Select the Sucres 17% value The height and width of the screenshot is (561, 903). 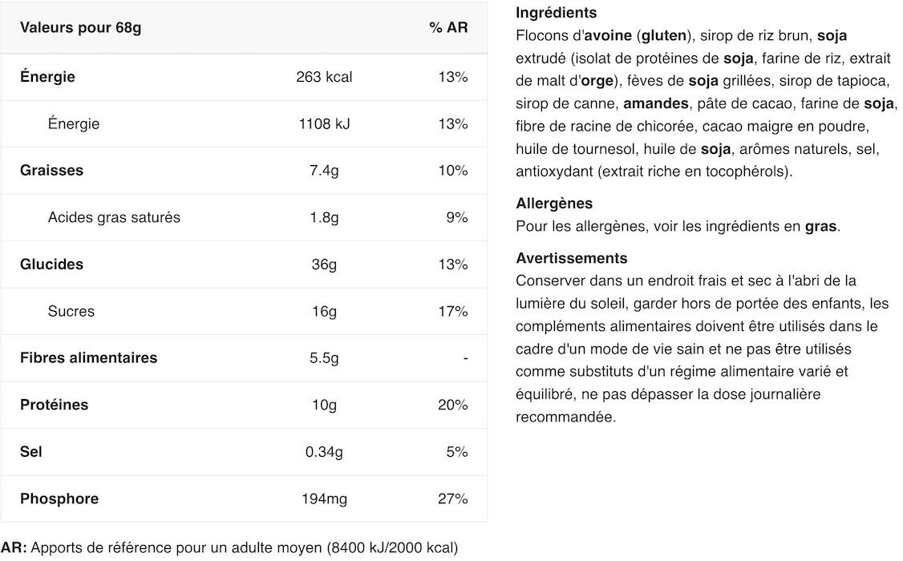pos(452,311)
